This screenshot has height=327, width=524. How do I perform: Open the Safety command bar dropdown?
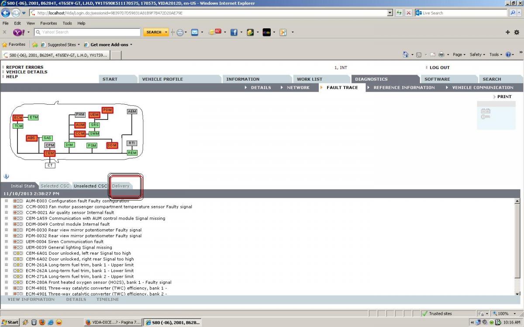tap(477, 54)
